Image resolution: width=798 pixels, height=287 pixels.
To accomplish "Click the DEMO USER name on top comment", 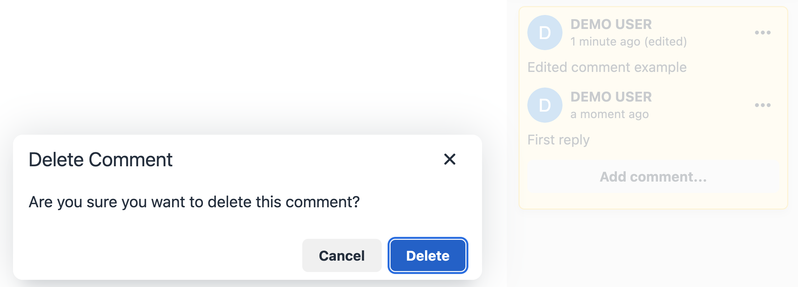I will 611,24.
